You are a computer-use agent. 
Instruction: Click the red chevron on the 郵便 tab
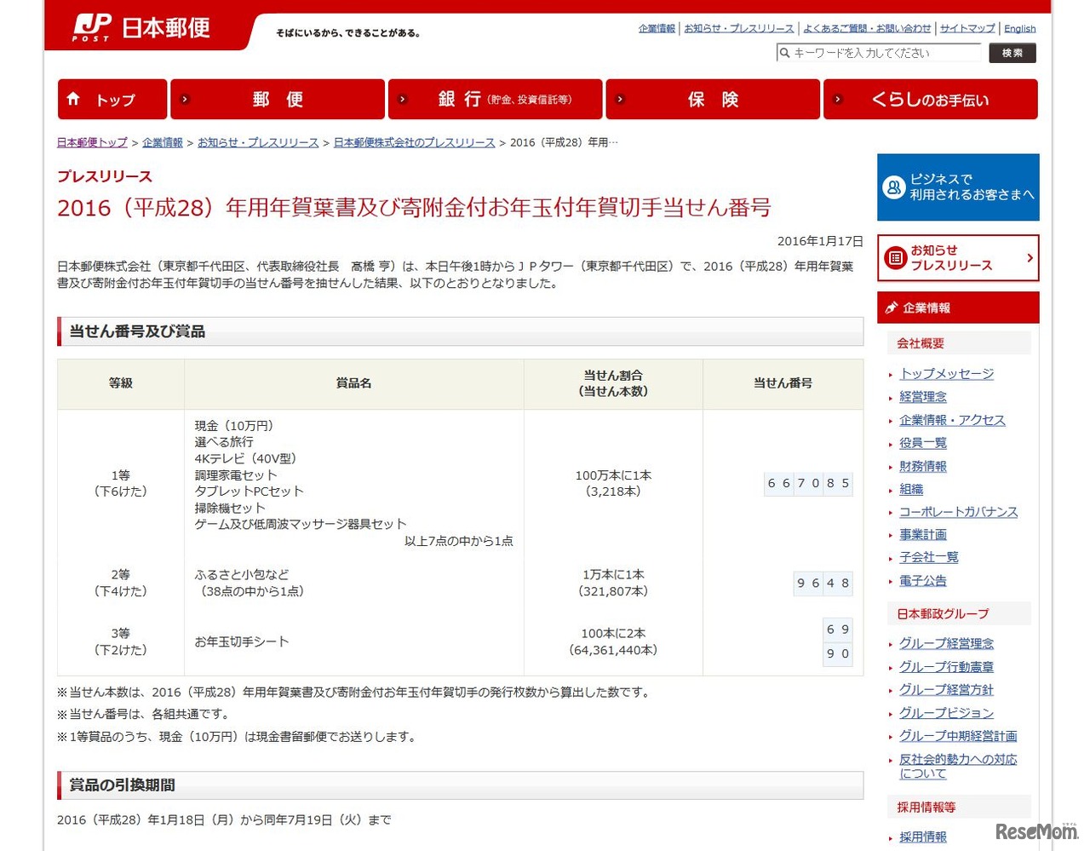click(x=183, y=99)
